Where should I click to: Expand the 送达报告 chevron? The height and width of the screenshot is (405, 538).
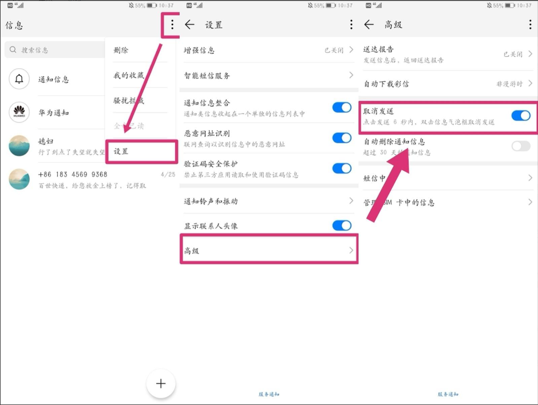(531, 54)
